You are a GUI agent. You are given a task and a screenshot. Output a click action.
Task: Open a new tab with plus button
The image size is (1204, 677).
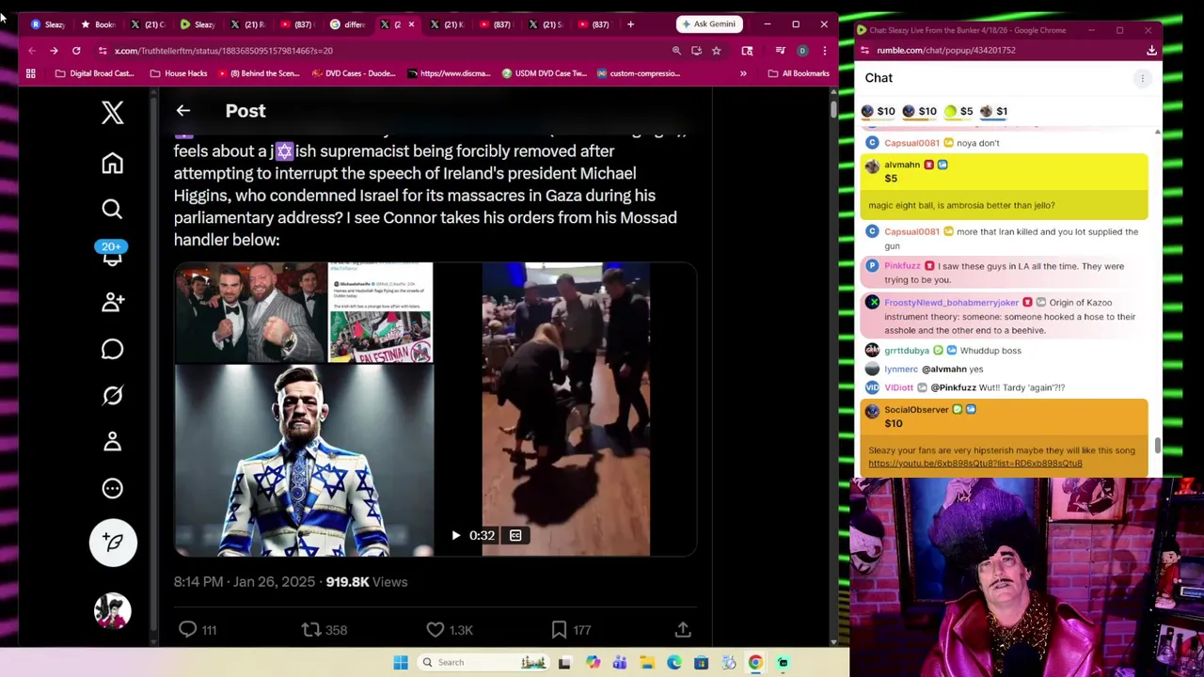(x=630, y=24)
